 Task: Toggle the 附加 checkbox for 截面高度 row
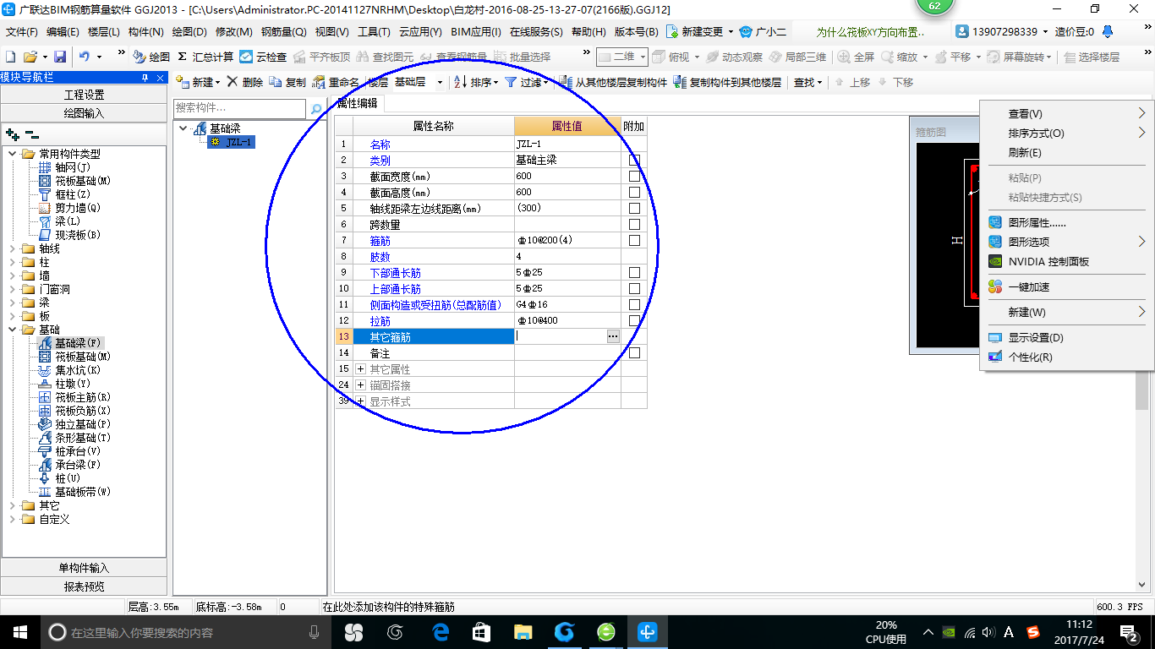(x=634, y=192)
